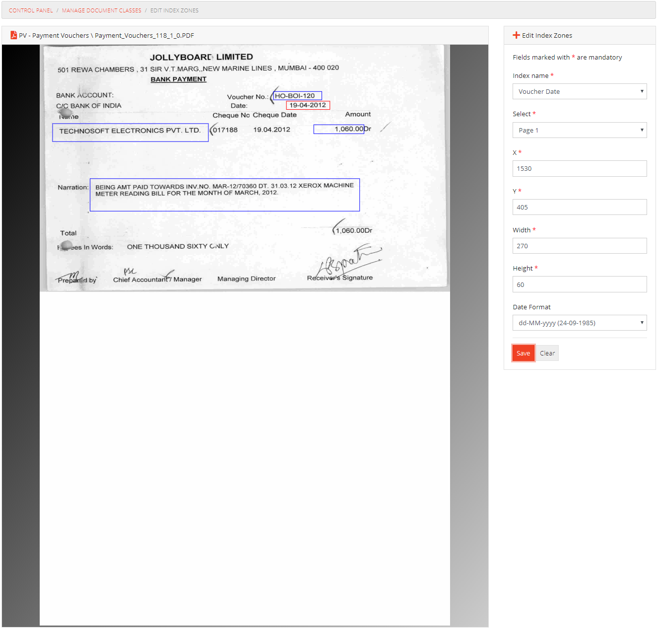Screen dimensions: 658x630
Task: Click the red PDF file icon
Action: [x=13, y=35]
